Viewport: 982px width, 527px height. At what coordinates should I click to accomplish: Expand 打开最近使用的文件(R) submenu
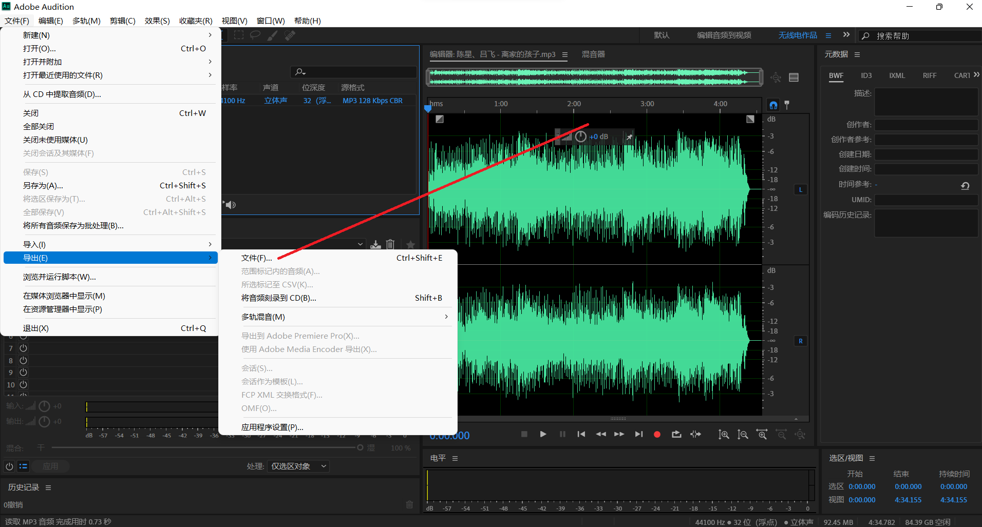tap(110, 75)
